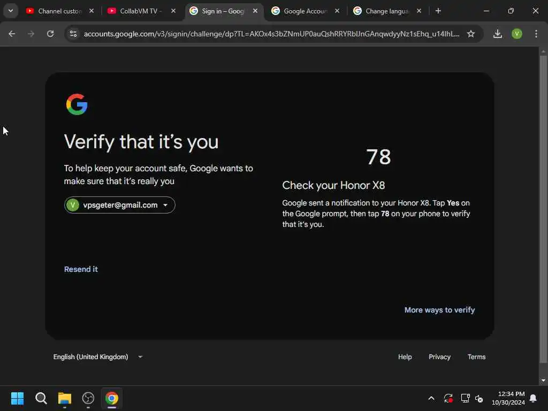Open the Privacy link
548x411 pixels.
pos(439,357)
